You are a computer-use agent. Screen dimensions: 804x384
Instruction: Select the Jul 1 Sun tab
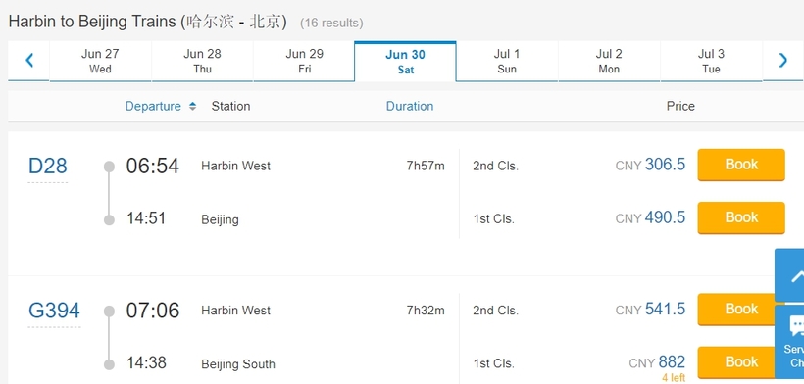507,61
